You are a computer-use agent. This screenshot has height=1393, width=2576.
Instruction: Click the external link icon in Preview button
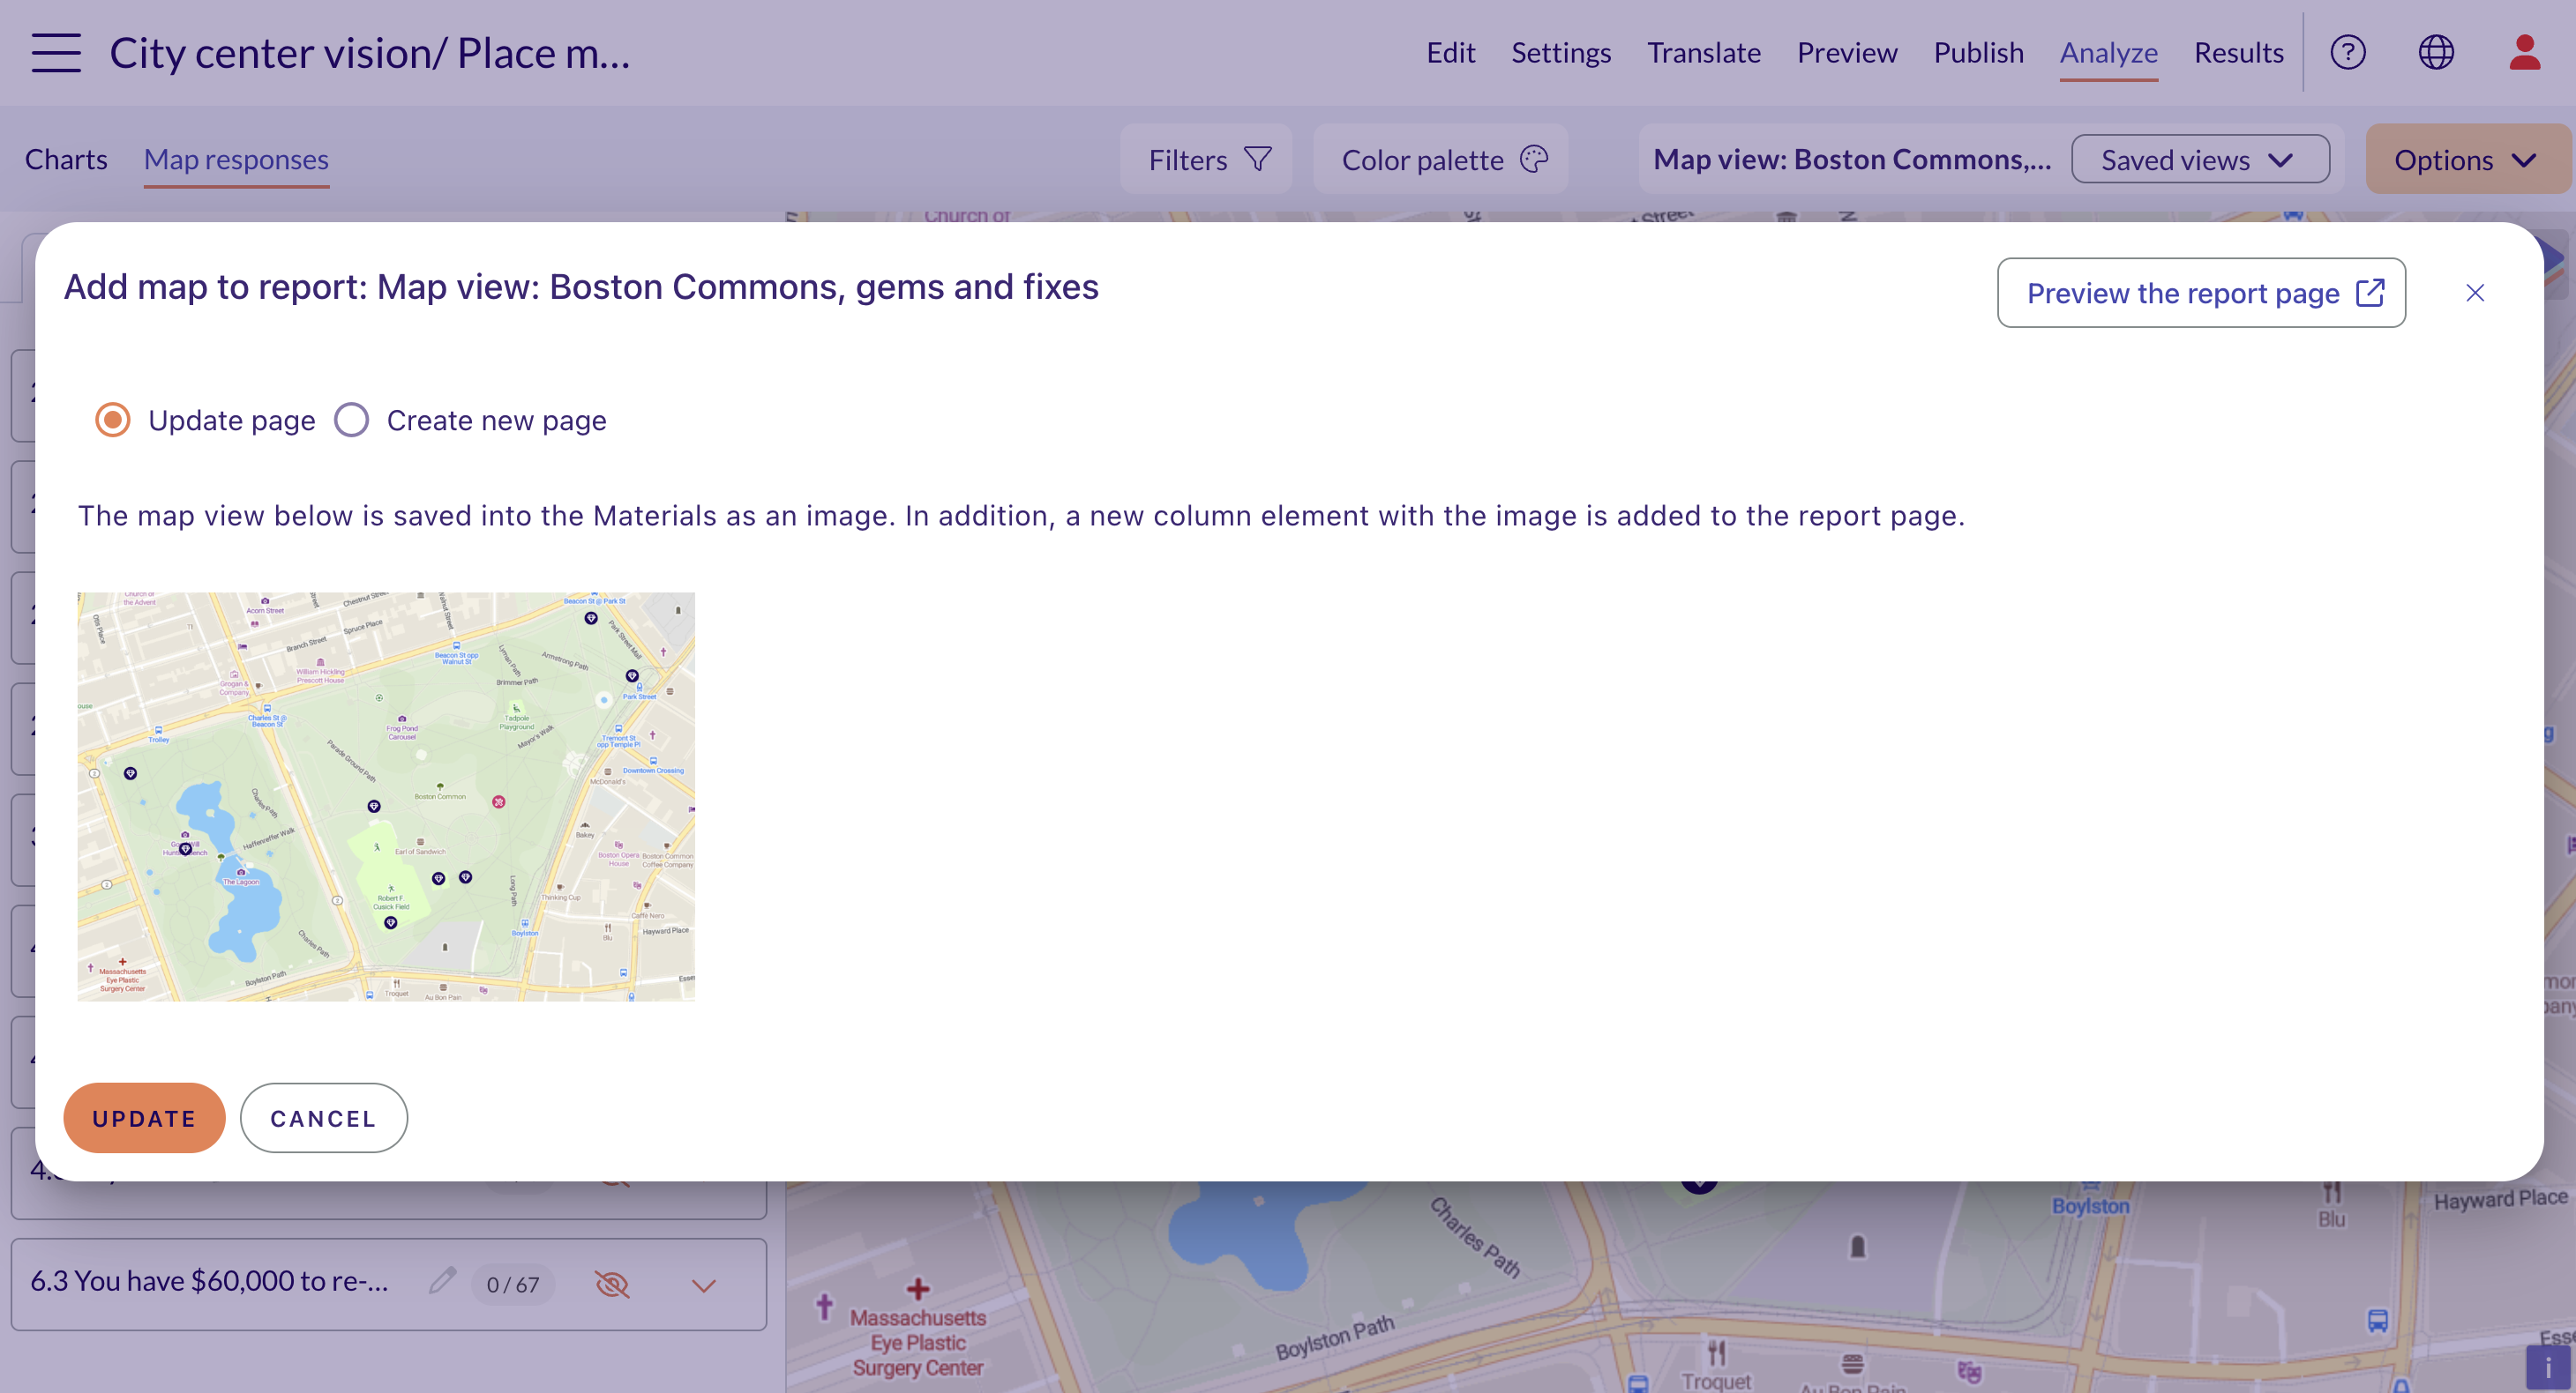(2370, 293)
